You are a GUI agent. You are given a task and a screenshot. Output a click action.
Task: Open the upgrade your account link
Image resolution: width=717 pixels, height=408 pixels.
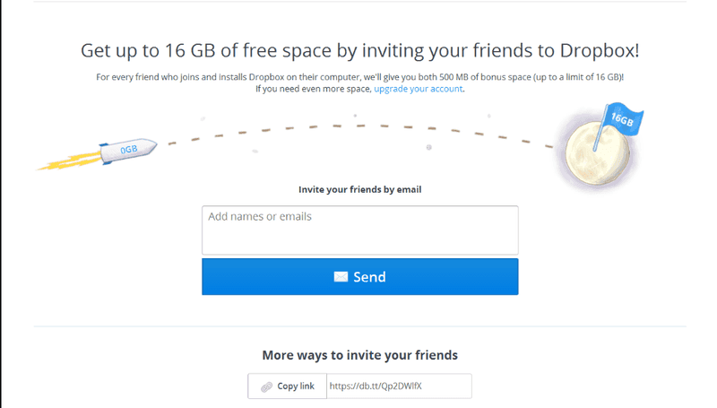pyautogui.click(x=418, y=89)
